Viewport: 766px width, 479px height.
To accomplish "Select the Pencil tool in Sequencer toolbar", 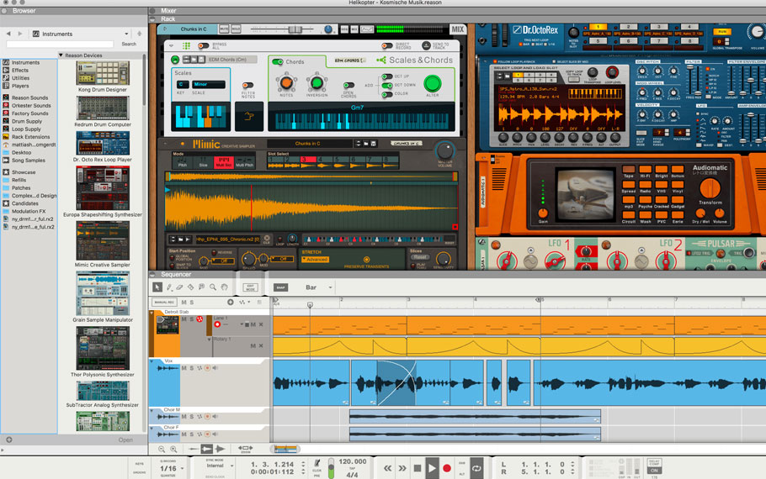I will point(169,287).
